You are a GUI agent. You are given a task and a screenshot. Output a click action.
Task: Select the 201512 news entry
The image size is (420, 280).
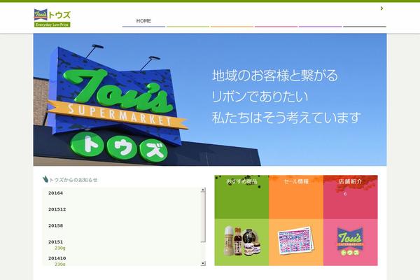57,209
